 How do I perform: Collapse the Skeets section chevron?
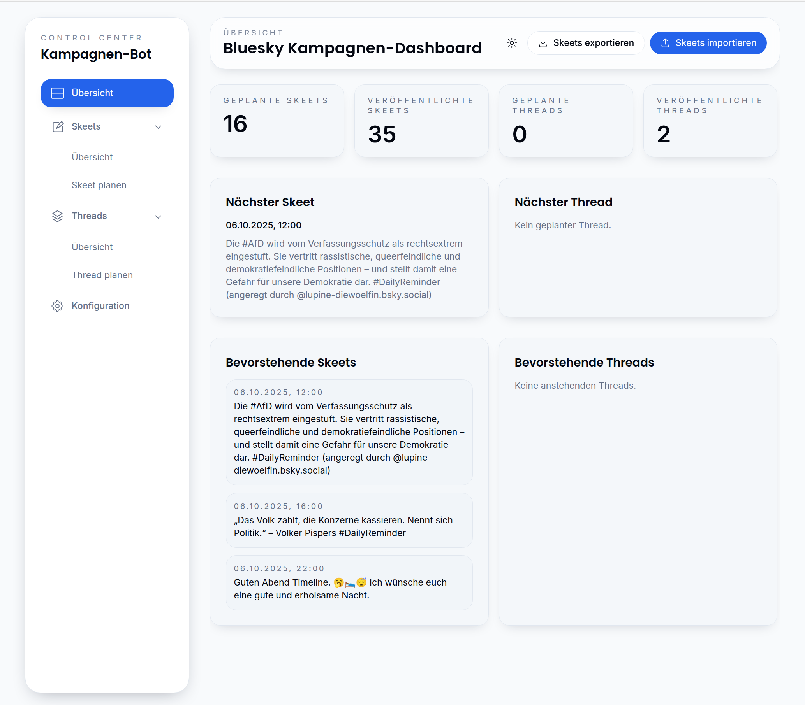pos(159,127)
